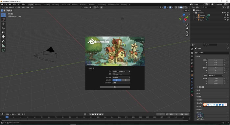Choose right mouse select button on splash
The image size is (230, 125).
(x=126, y=80)
